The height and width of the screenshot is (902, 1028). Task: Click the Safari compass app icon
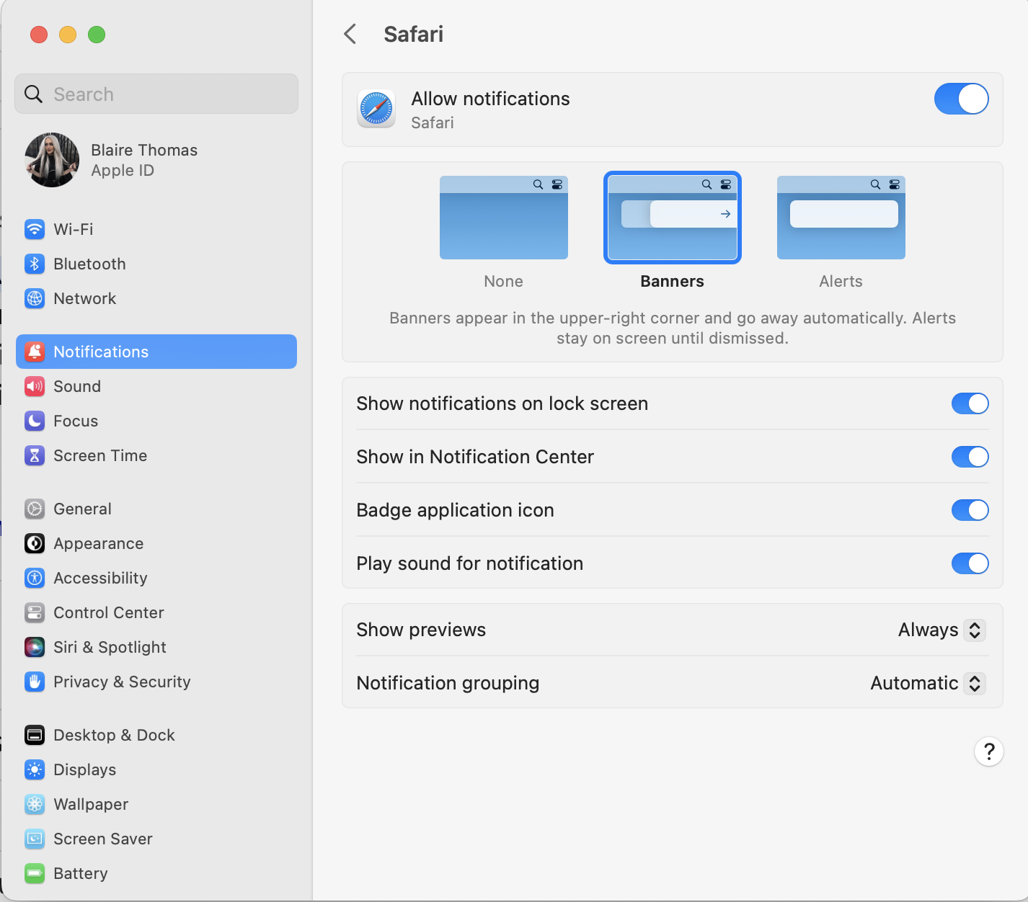[376, 109]
